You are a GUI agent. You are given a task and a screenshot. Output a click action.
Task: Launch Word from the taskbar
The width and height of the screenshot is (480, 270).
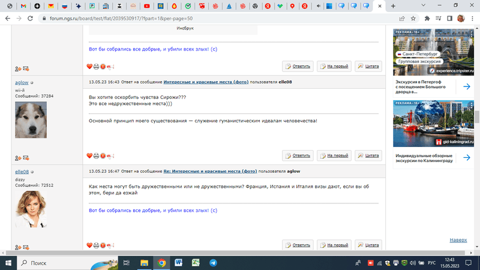pos(179,263)
